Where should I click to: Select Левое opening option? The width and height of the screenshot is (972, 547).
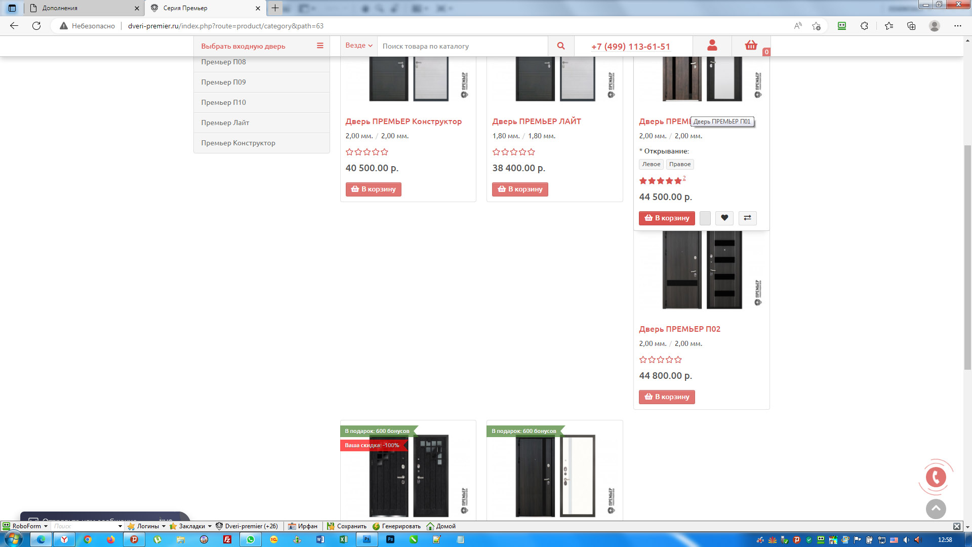click(651, 164)
